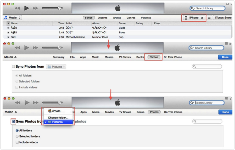Choose the 'Choose folder...' menu entry
Viewport: 235px width, 150px height.
(x=58, y=118)
